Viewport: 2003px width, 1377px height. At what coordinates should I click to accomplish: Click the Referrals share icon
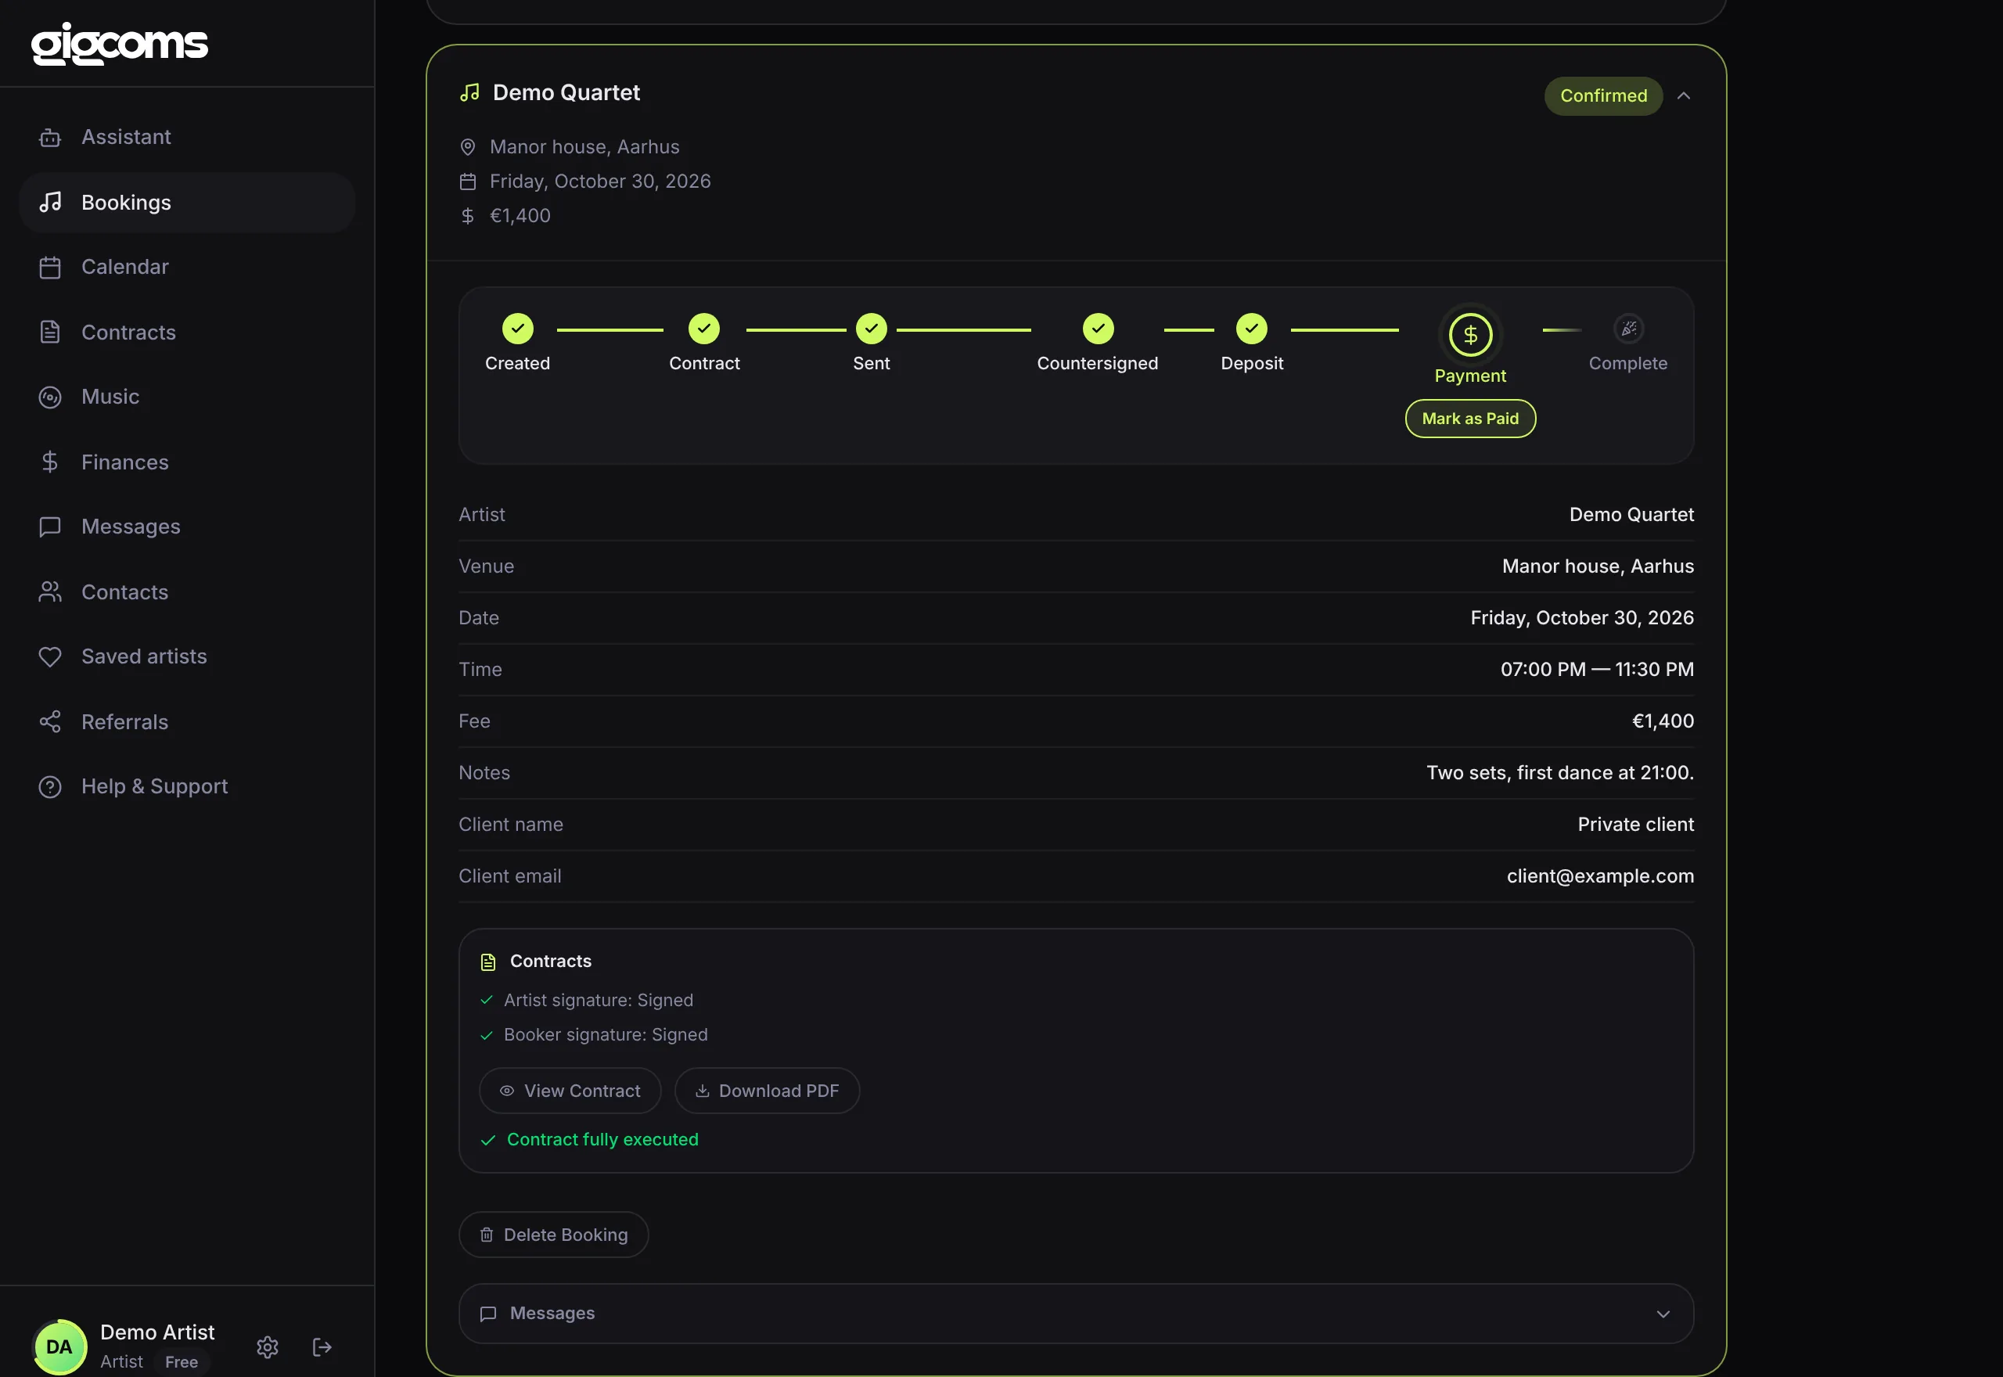point(50,722)
